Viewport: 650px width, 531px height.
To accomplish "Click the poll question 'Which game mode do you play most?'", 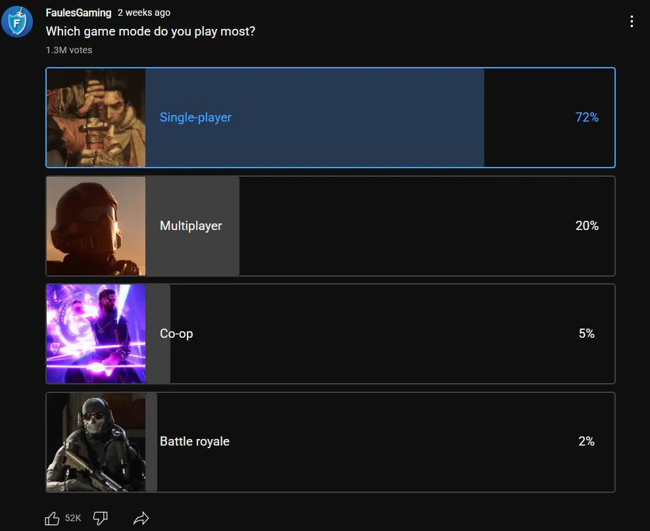I will coord(151,32).
